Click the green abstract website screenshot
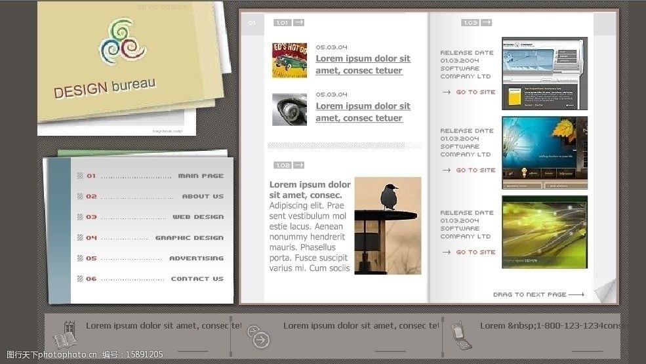Viewport: 646px width, 364px height. pyautogui.click(x=544, y=232)
